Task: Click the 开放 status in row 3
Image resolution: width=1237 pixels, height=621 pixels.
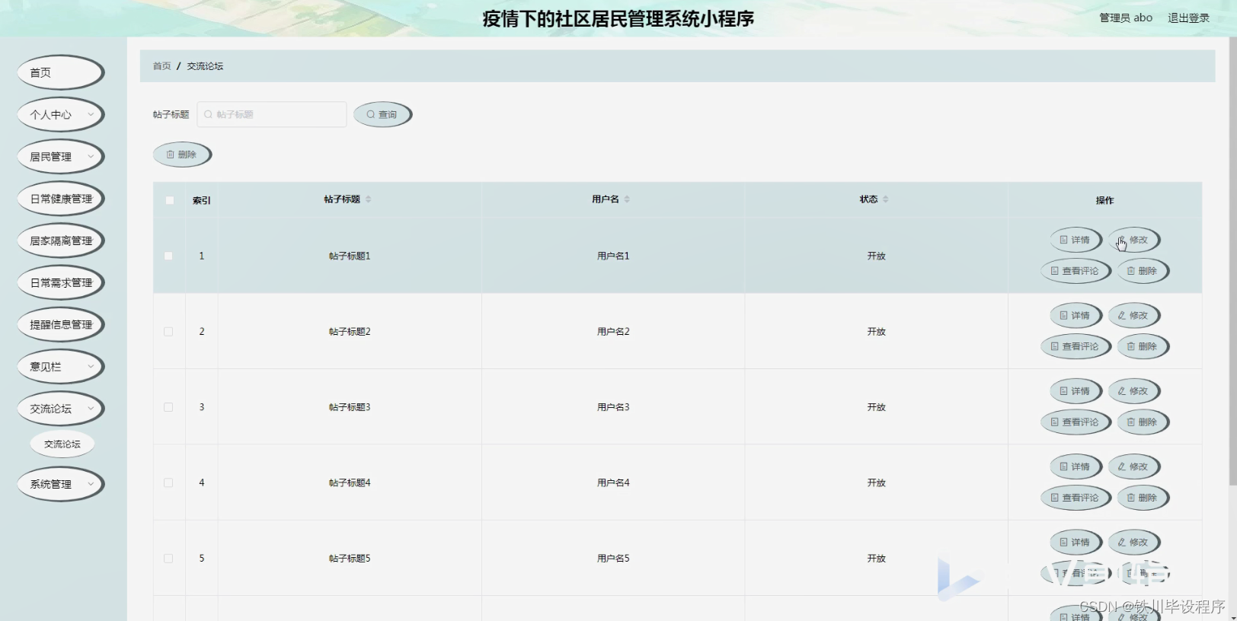Action: pos(876,407)
